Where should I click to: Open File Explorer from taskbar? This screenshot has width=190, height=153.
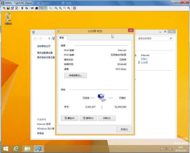coord(27,149)
